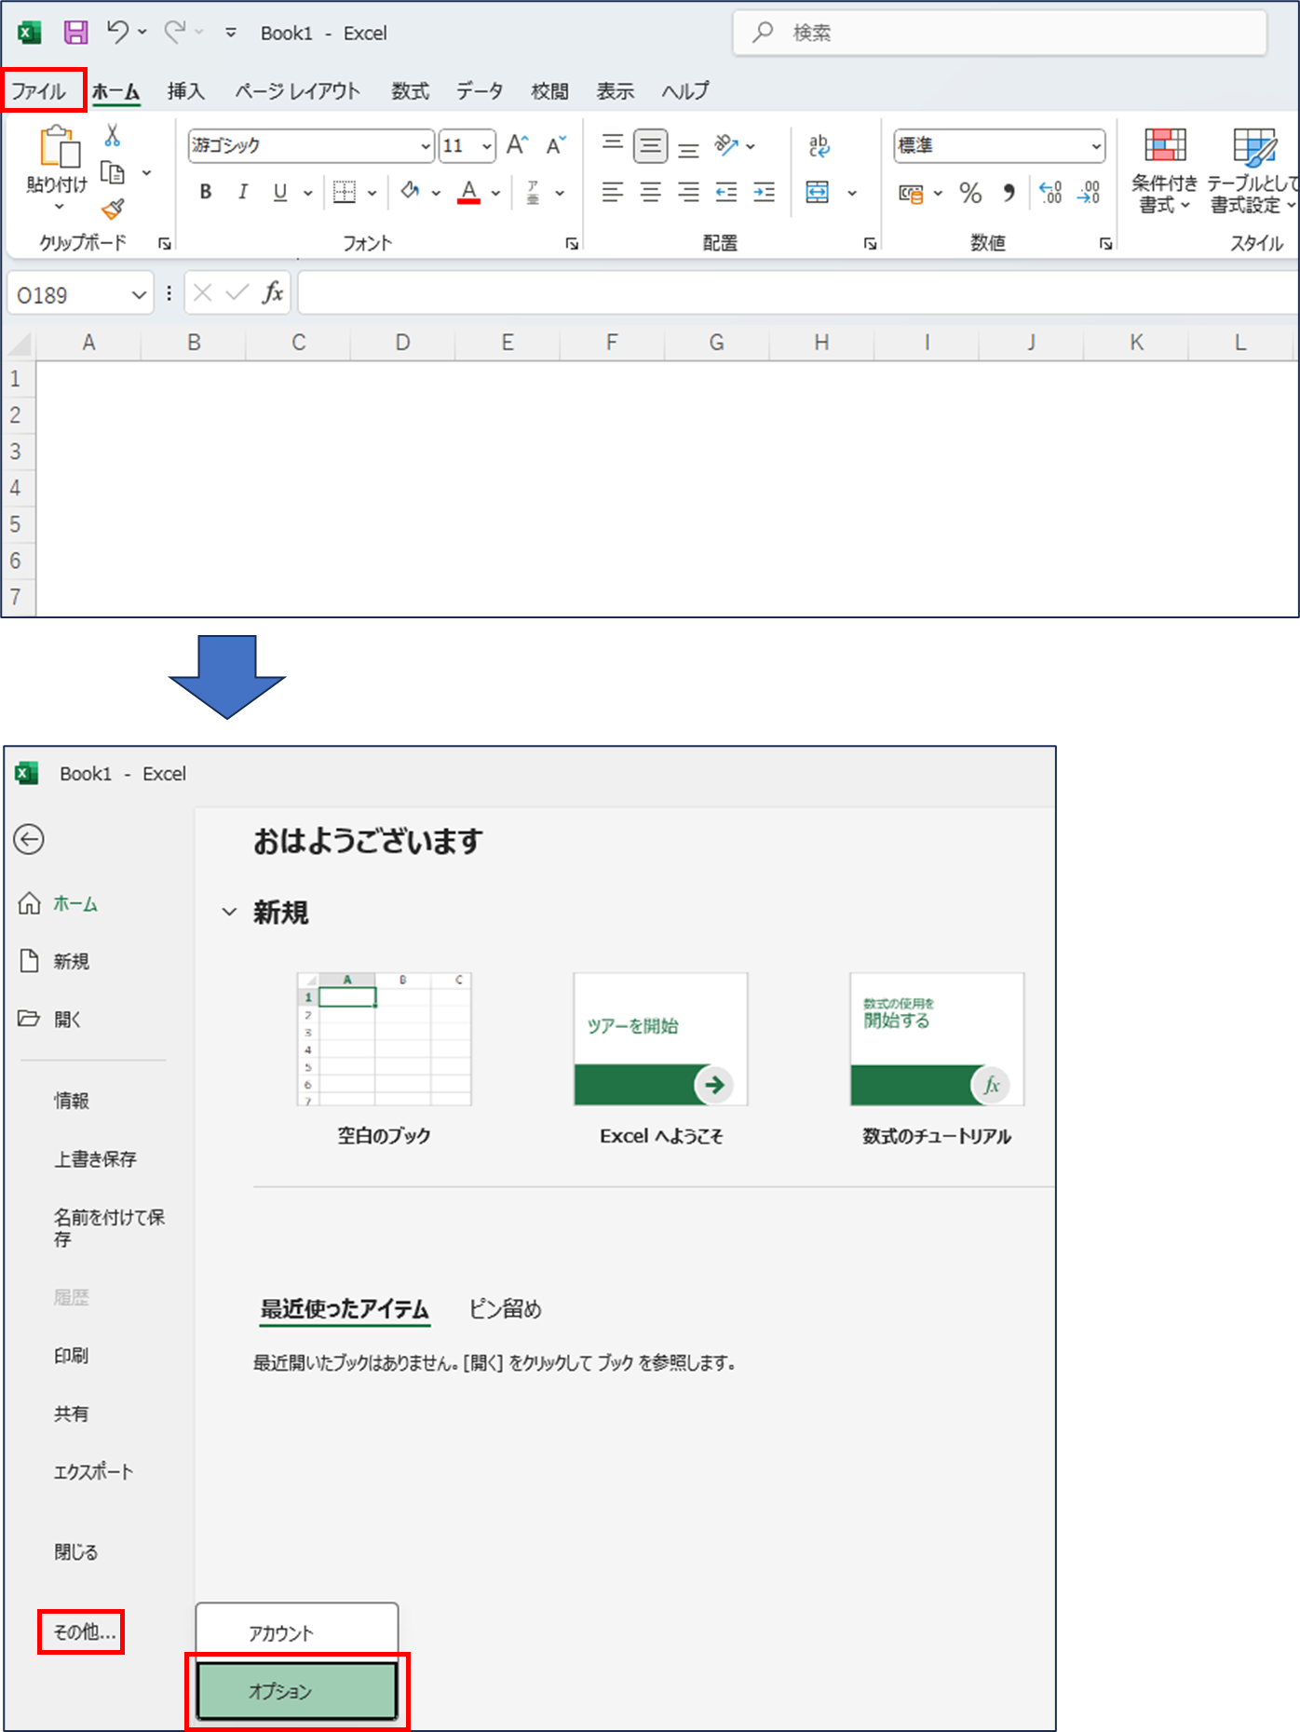Click the Undo arrow icon
Viewport: 1300px width, 1732px height.
(x=118, y=32)
